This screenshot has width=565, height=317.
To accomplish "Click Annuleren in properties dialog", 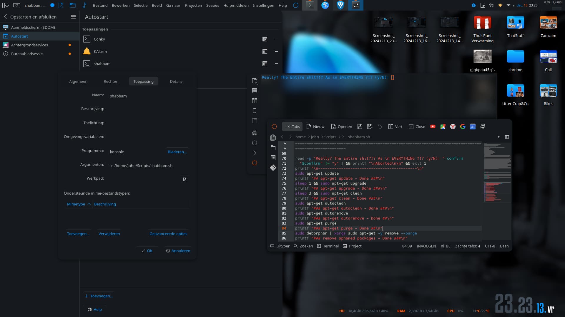I will pos(178,251).
